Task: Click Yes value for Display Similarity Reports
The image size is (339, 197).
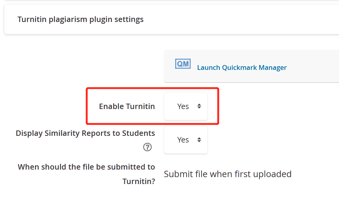Action: (x=183, y=140)
